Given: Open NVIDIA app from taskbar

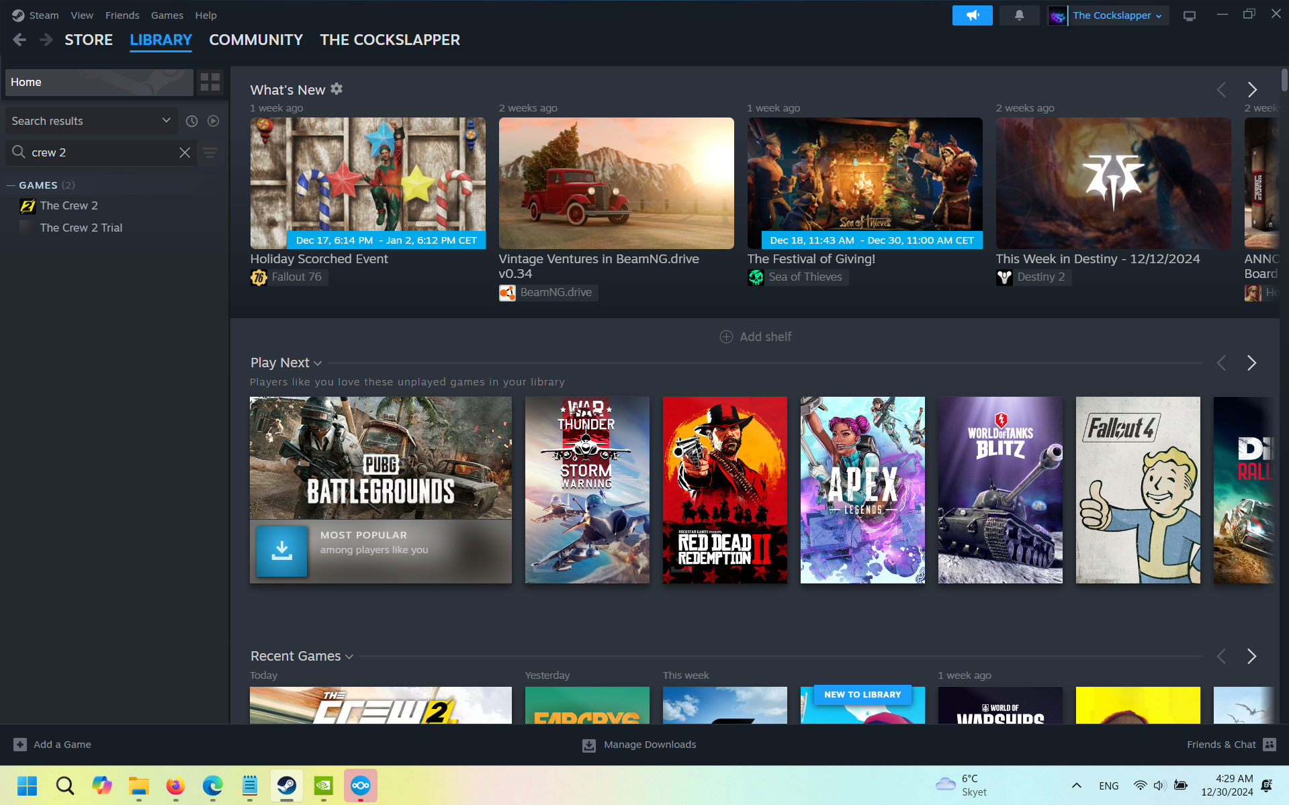Looking at the screenshot, I should click(x=324, y=786).
